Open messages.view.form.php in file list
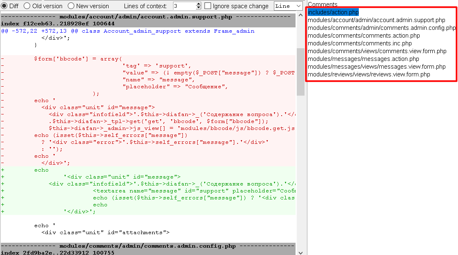458x255 pixels. pyautogui.click(x=376, y=67)
